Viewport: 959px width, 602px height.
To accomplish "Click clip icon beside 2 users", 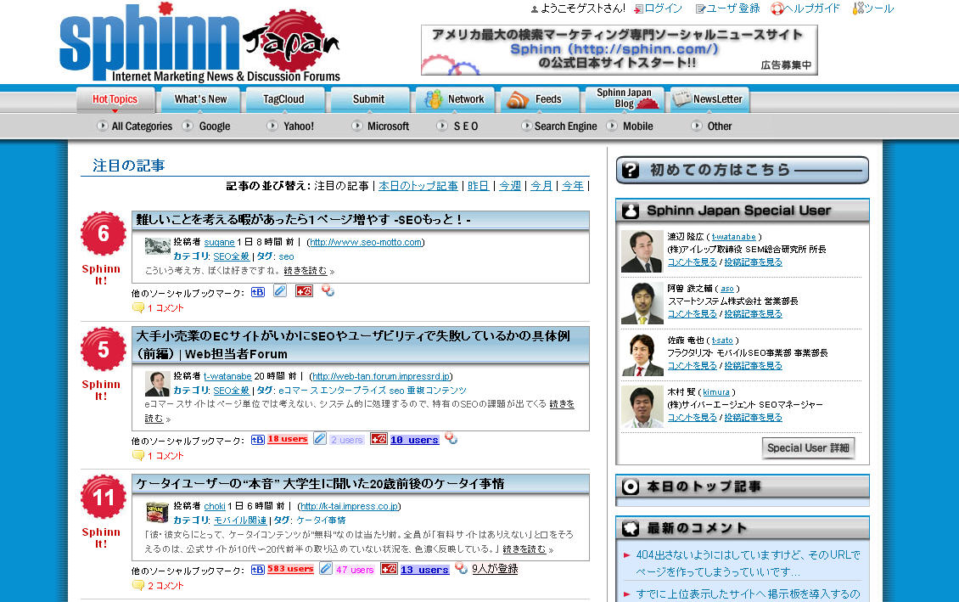I will [x=320, y=439].
